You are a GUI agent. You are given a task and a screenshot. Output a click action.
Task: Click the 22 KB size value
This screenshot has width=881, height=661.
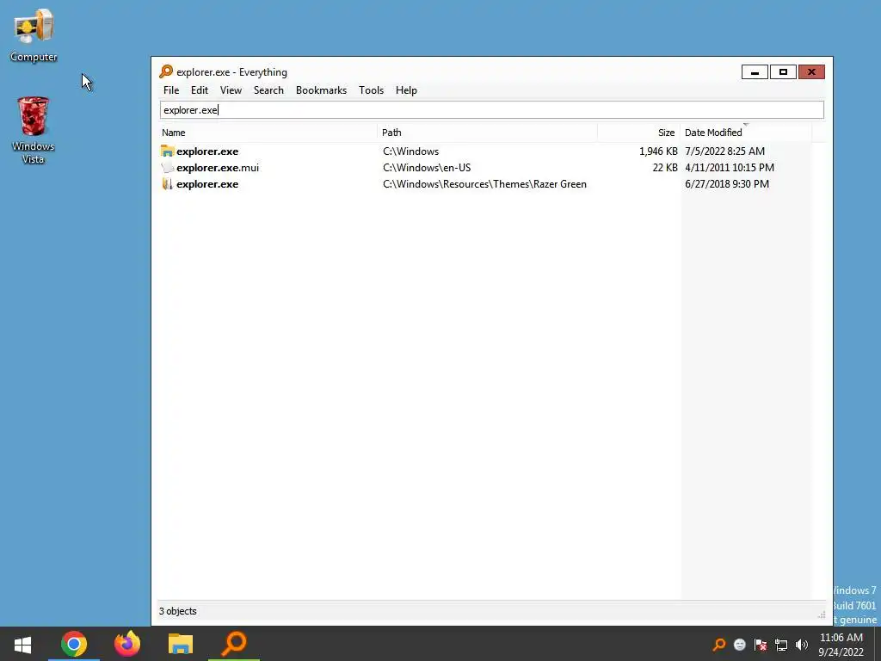[665, 168]
